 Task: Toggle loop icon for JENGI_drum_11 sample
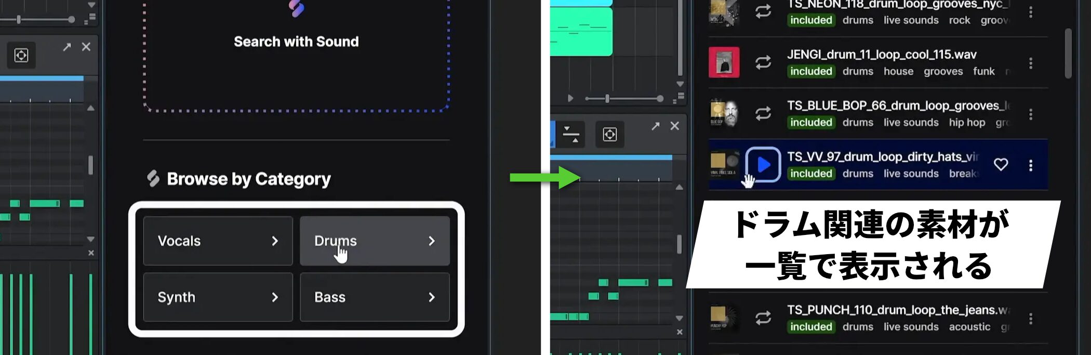click(x=763, y=63)
